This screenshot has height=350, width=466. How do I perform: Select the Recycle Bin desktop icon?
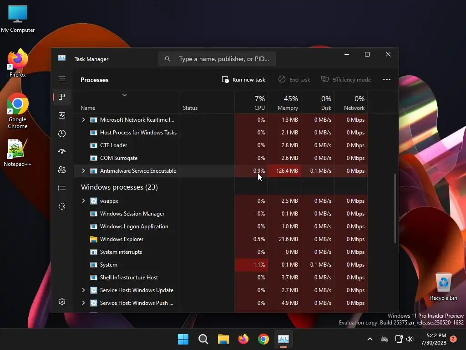(x=443, y=287)
